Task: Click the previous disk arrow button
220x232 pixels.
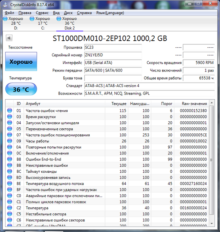Action: click(9, 38)
